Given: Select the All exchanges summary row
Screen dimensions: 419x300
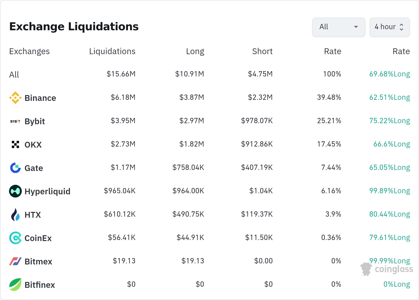Looking at the screenshot, I should tap(14, 75).
